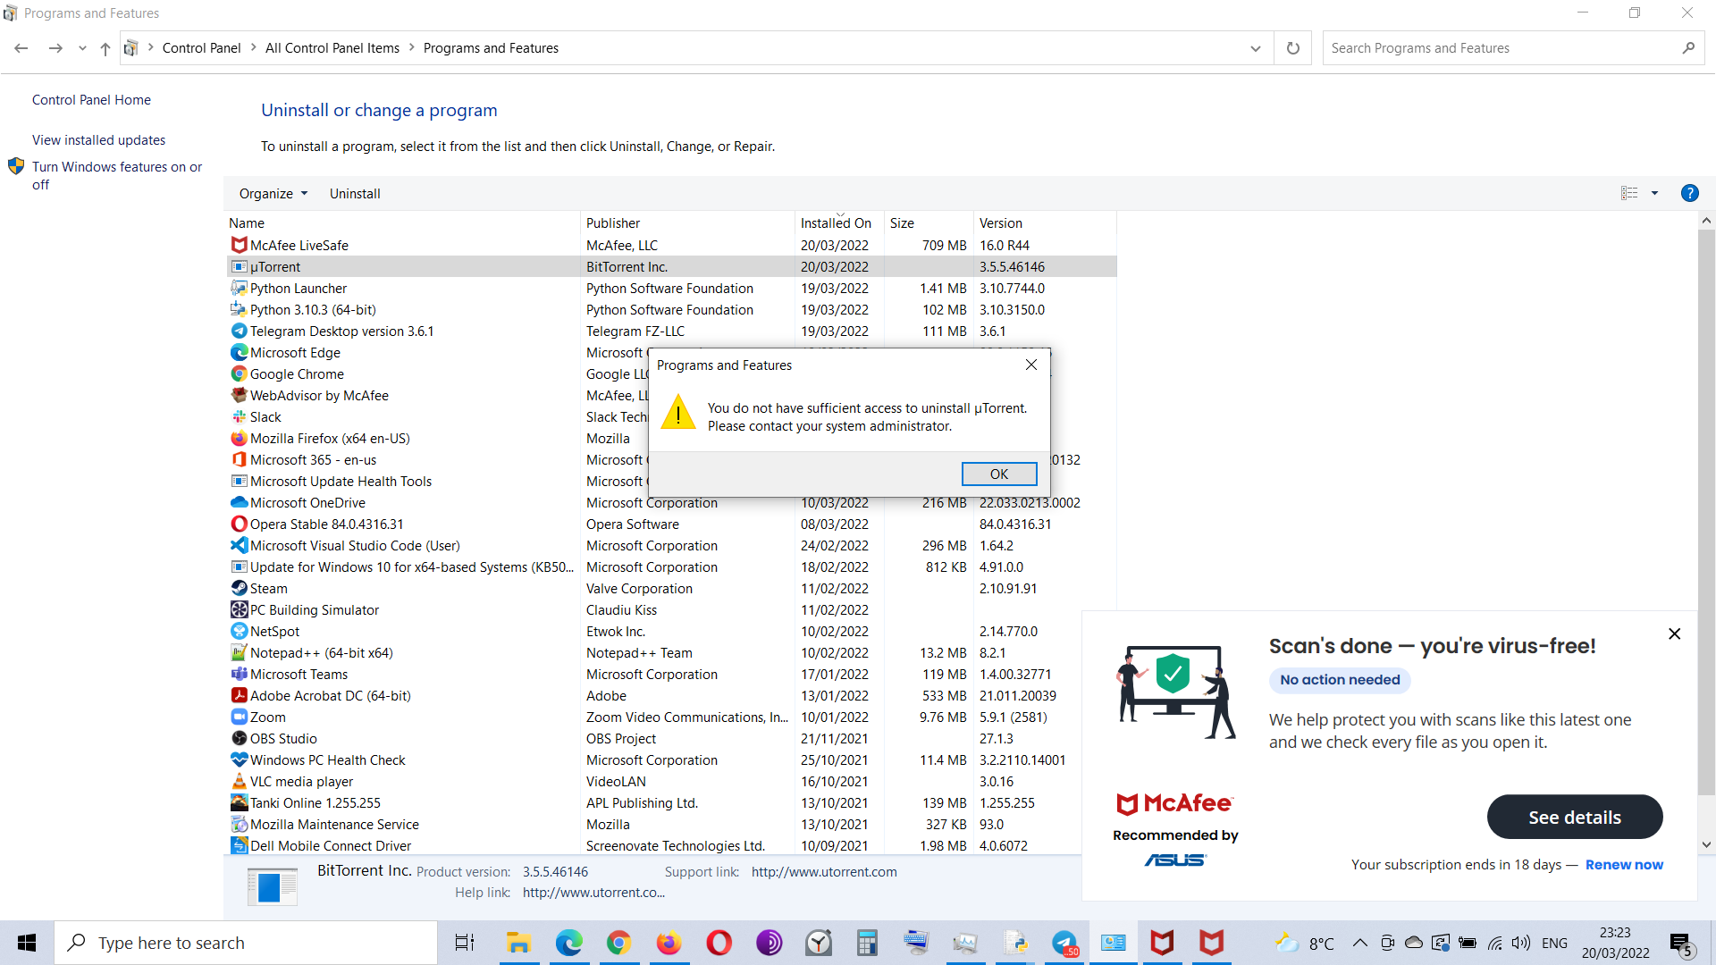Open Control Panel Home link
1716x965 pixels.
pyautogui.click(x=91, y=100)
